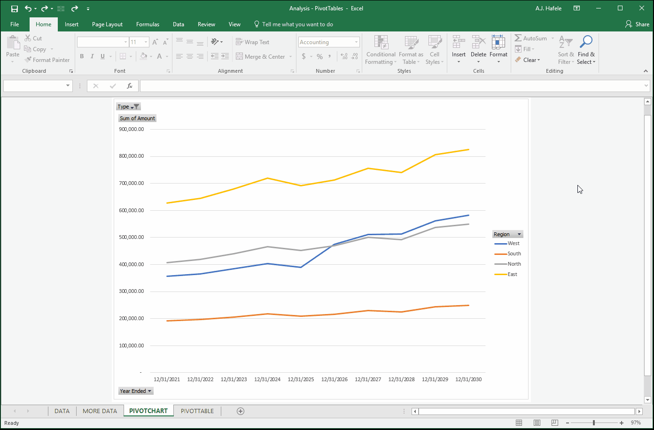Click the Format cells icon
This screenshot has width=654, height=430.
498,42
